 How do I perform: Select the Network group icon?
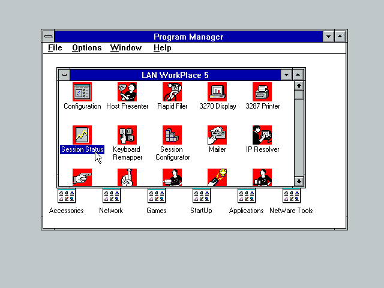(112, 196)
